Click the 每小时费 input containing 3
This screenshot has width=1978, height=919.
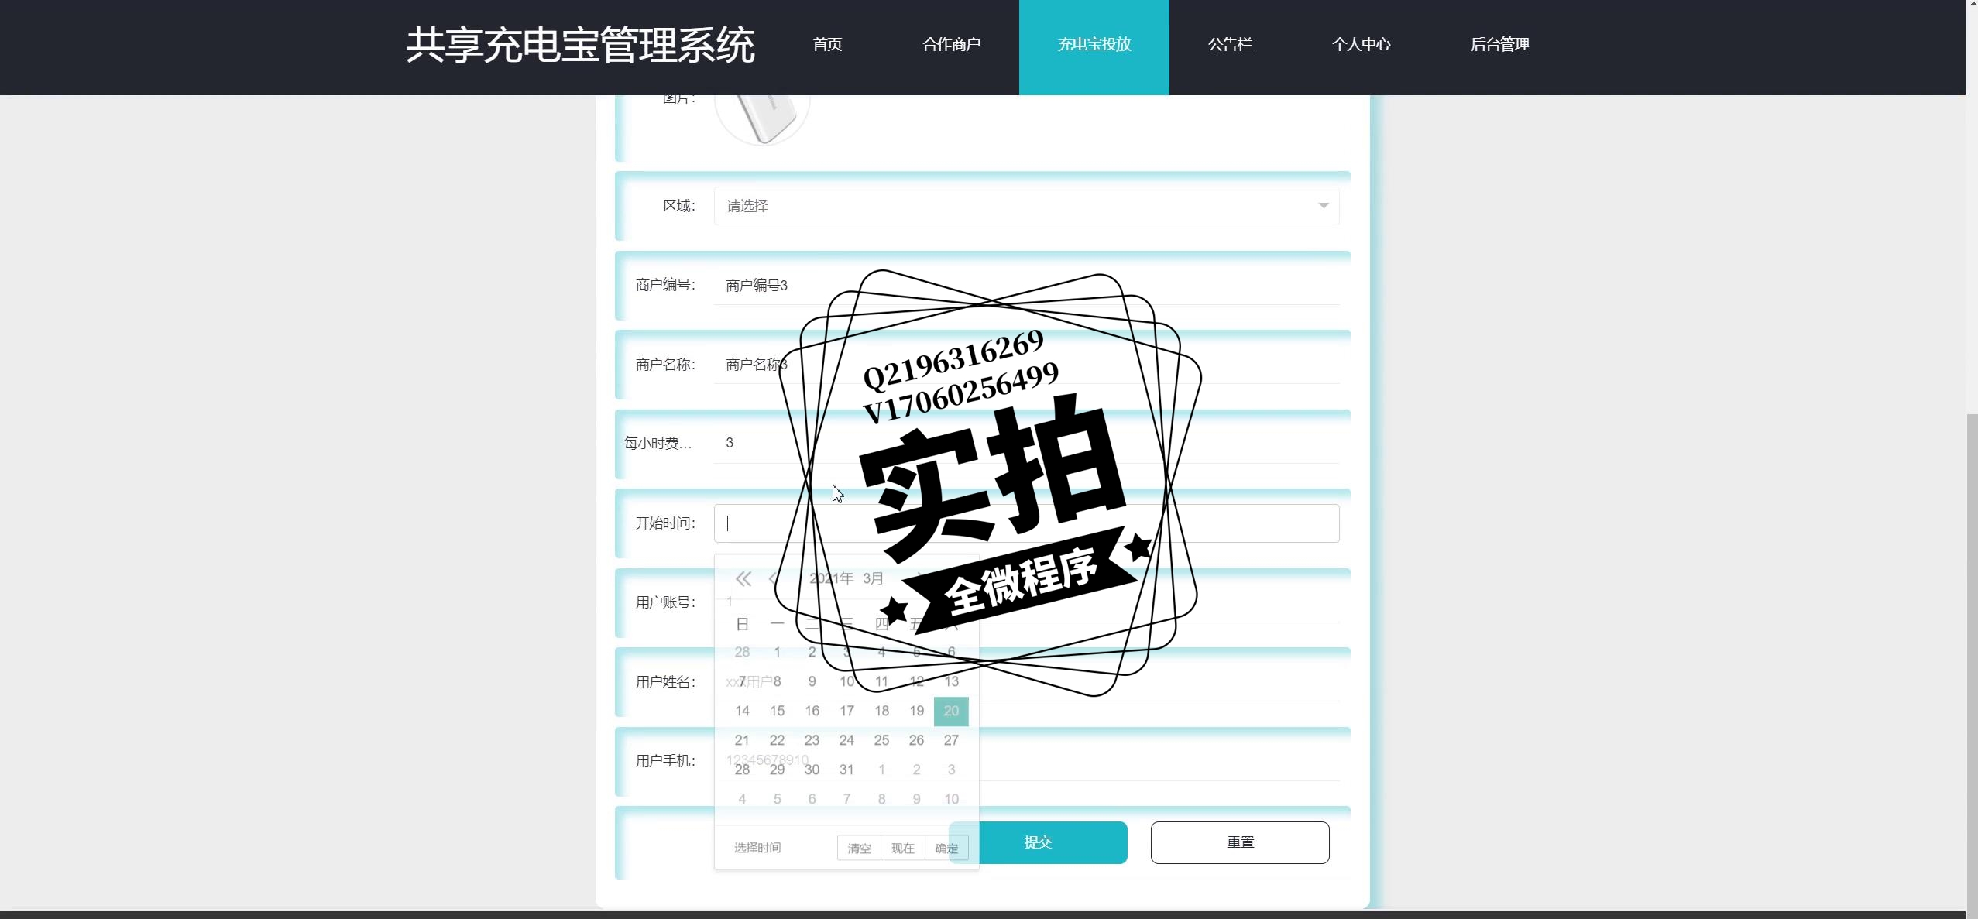[1026, 443]
